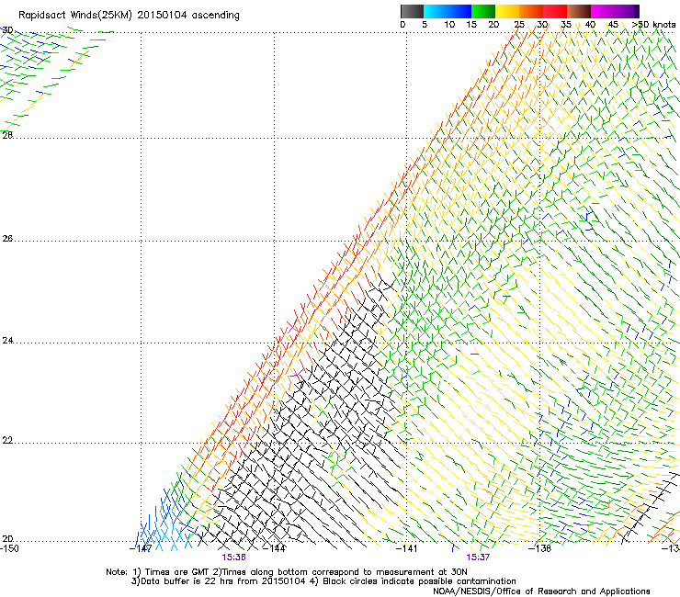The width and height of the screenshot is (680, 597).
Task: Click the '>50 knots' legend label
Action: 653,25
